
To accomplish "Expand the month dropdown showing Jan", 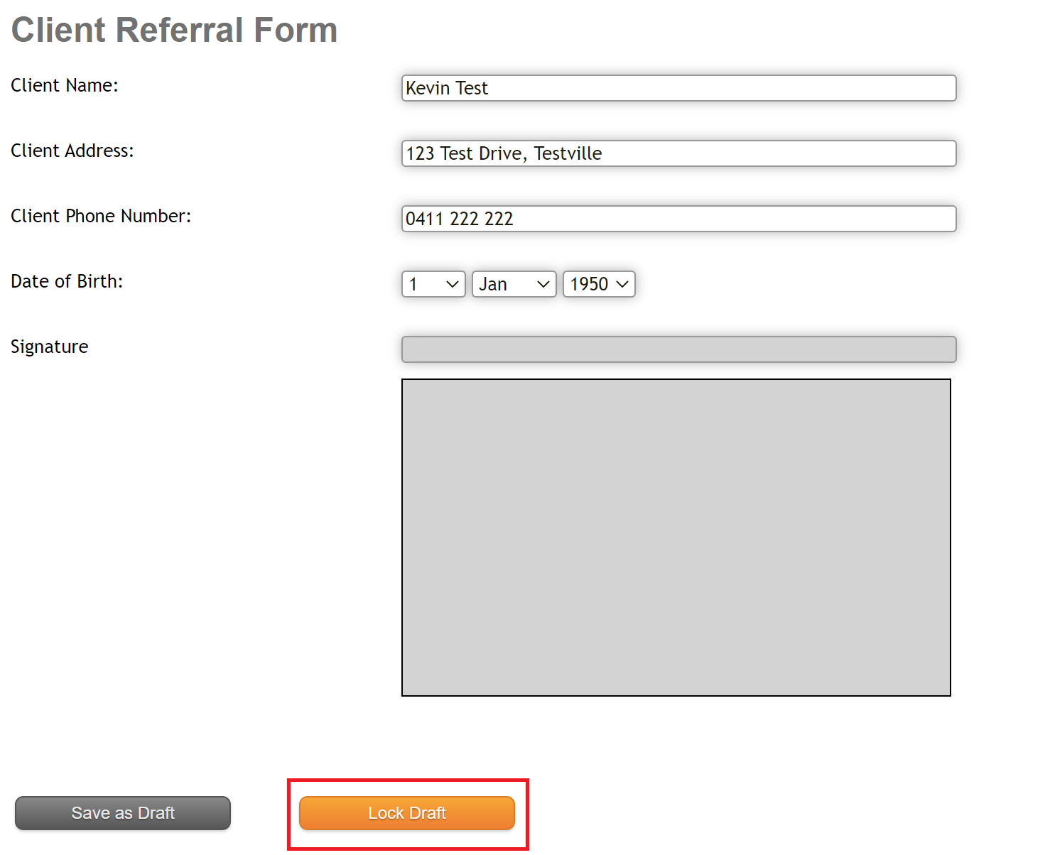I will coord(513,284).
